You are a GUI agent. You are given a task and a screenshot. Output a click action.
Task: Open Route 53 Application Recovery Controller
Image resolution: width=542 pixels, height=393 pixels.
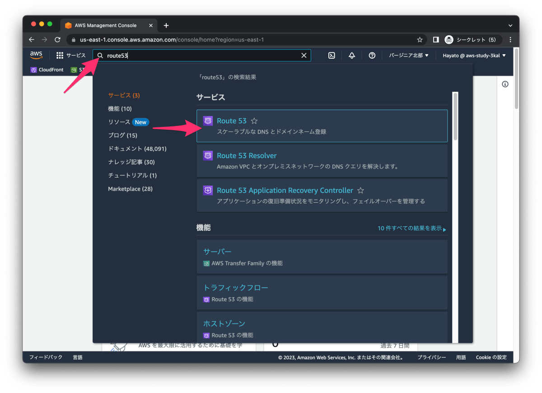pos(322,196)
